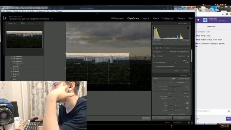Viewport: 231px width, 130px height.
Task: Click 'Закрыть' in the crop panel
Action: pyautogui.click(x=185, y=71)
